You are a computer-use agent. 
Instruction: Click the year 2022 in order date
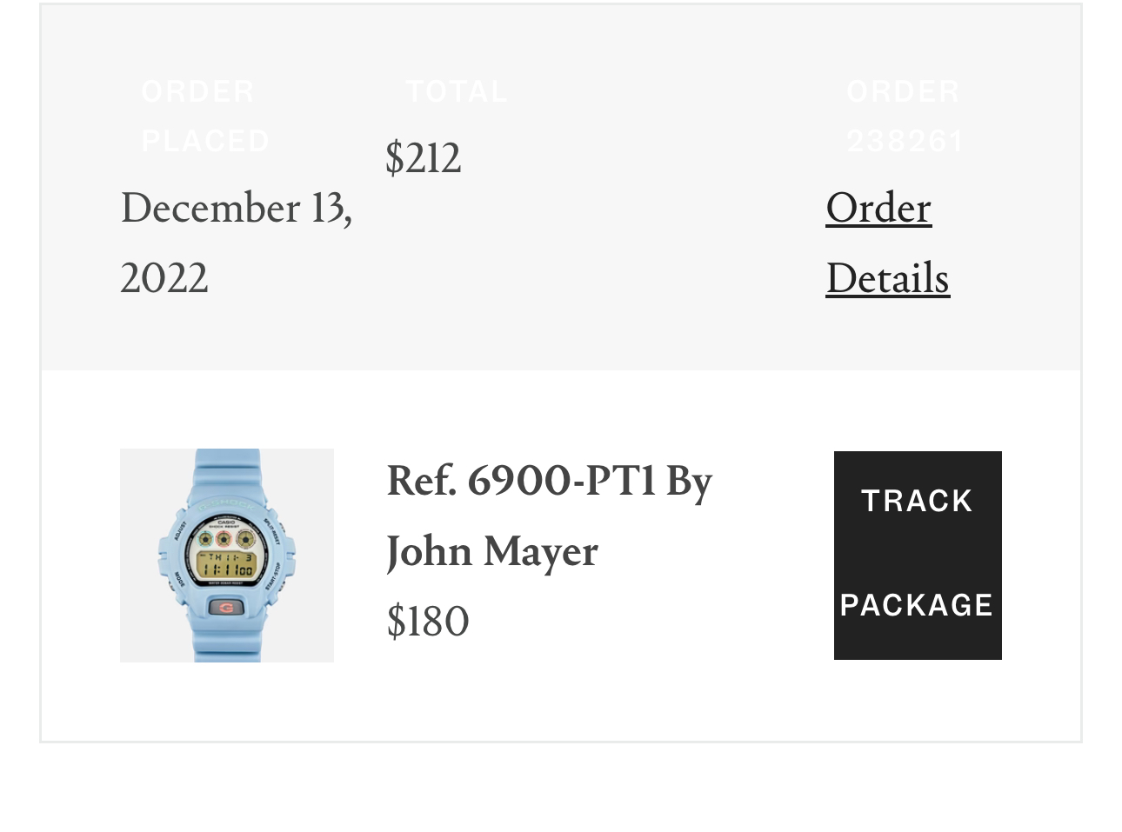click(x=164, y=278)
